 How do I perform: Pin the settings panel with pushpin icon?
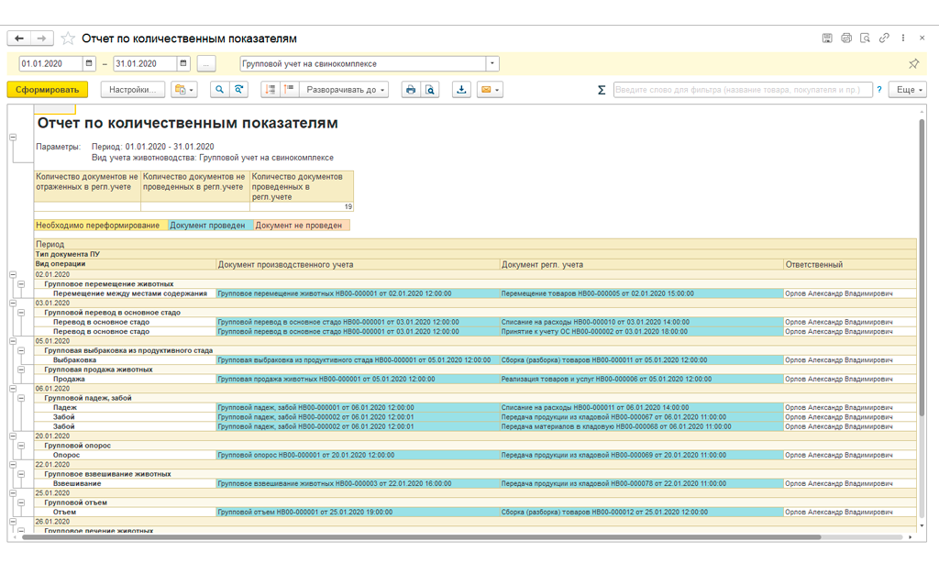(x=913, y=64)
